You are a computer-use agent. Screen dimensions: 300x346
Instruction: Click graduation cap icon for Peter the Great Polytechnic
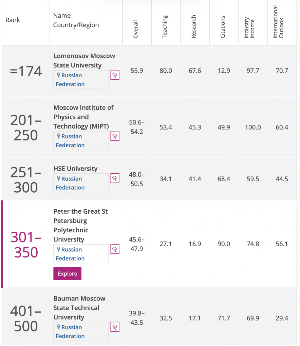[115, 249]
